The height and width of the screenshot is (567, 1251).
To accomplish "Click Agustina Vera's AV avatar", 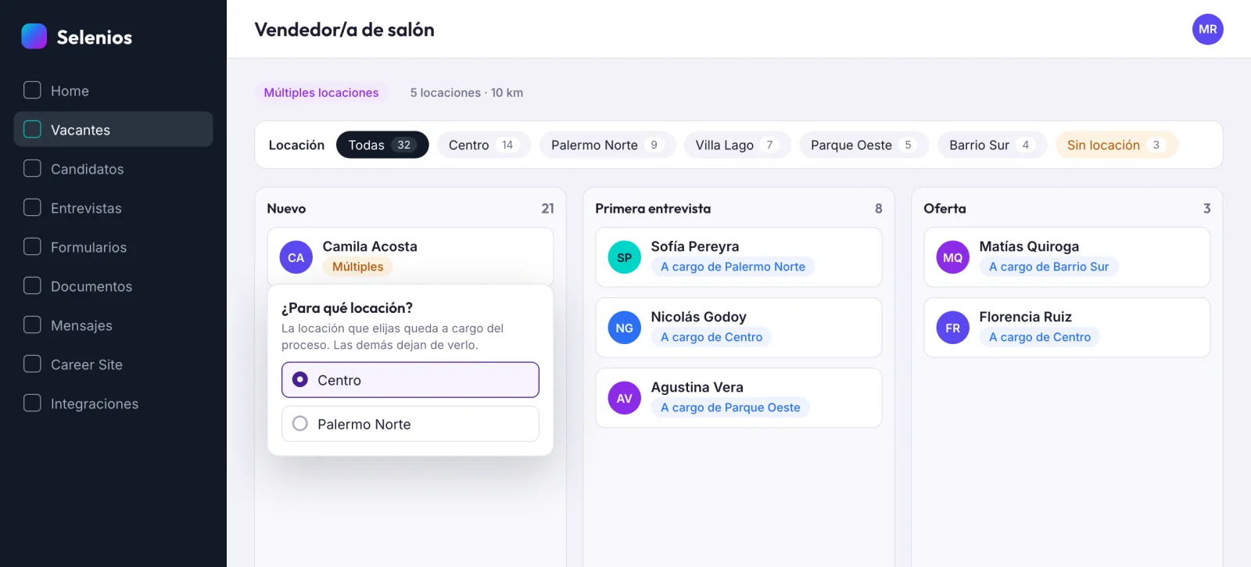I will pyautogui.click(x=625, y=398).
